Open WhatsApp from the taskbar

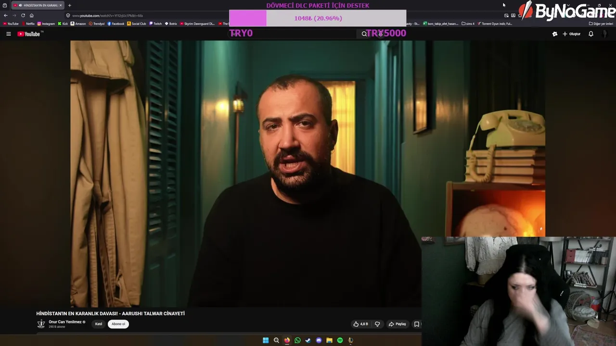point(297,340)
